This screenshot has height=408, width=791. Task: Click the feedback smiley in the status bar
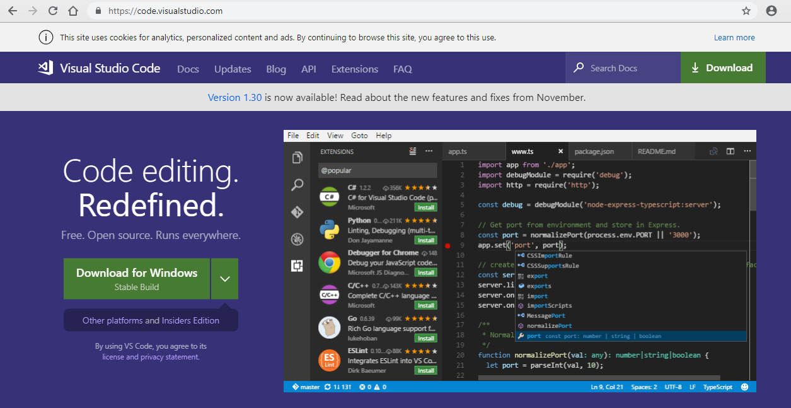pos(745,387)
